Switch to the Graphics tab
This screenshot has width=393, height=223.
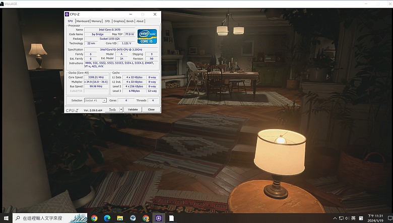[118, 21]
